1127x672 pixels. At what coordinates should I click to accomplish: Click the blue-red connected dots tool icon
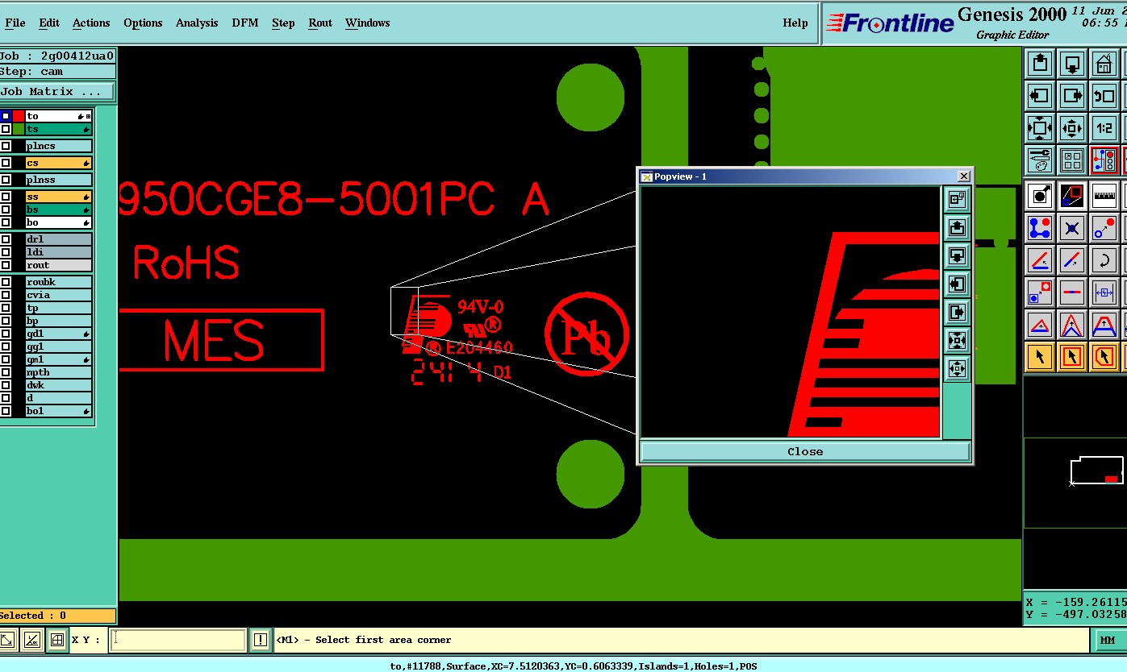(1040, 227)
